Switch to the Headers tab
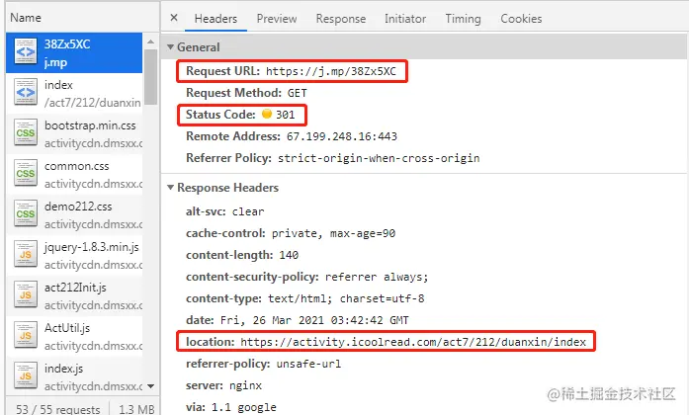 215,19
